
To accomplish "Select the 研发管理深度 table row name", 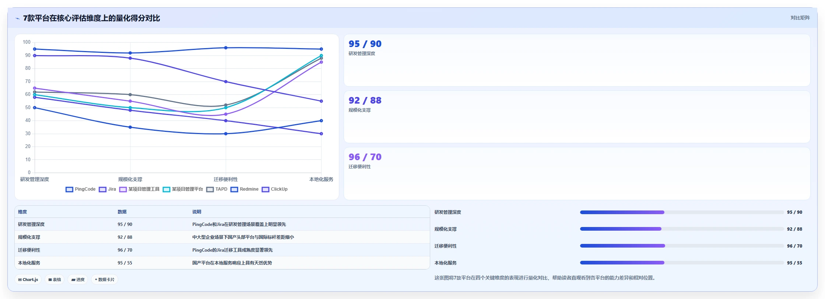I will pyautogui.click(x=31, y=224).
